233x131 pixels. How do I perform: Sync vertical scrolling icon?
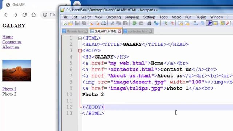coord(181,23)
